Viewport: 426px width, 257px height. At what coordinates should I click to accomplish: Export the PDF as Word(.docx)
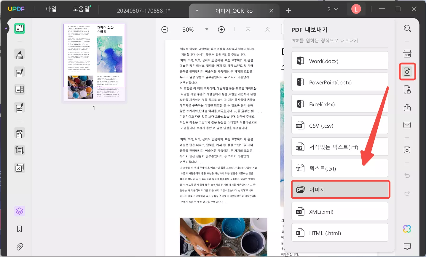[340, 60]
